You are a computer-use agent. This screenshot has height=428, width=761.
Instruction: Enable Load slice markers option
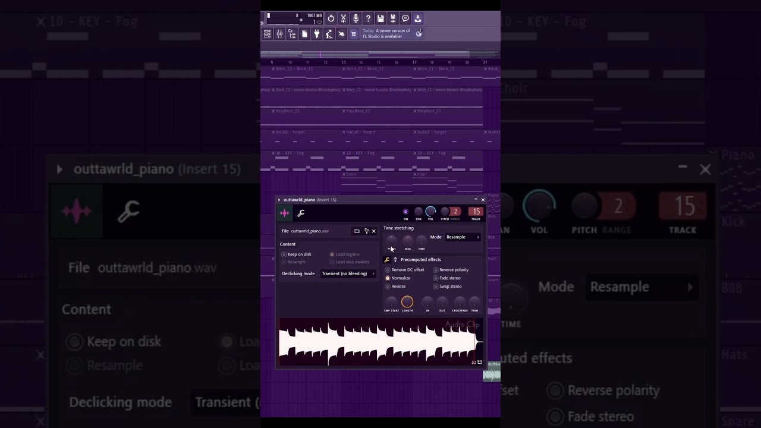point(350,262)
